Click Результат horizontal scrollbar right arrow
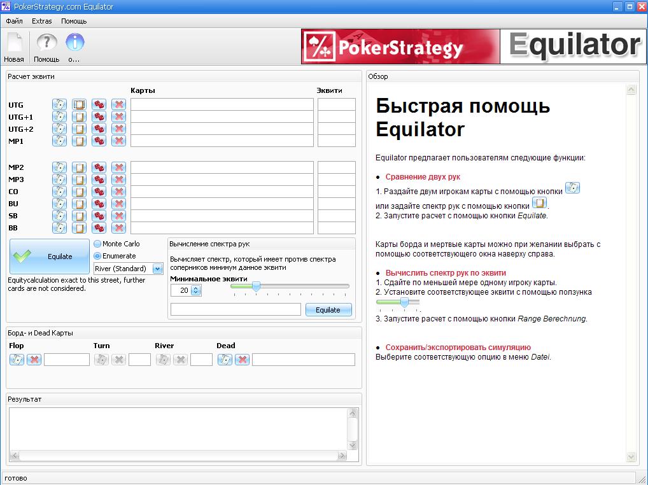The width and height of the screenshot is (648, 485). pos(342,456)
